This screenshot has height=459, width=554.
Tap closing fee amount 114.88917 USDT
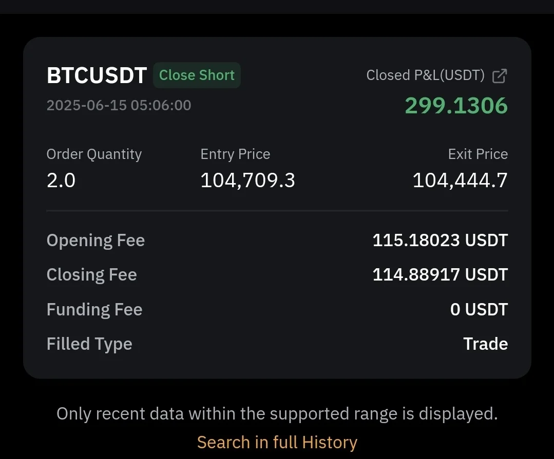(x=440, y=275)
